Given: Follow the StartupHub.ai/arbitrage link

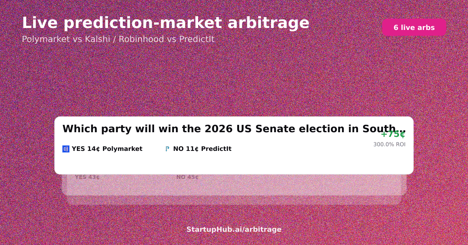Looking at the screenshot, I should 234,229.
